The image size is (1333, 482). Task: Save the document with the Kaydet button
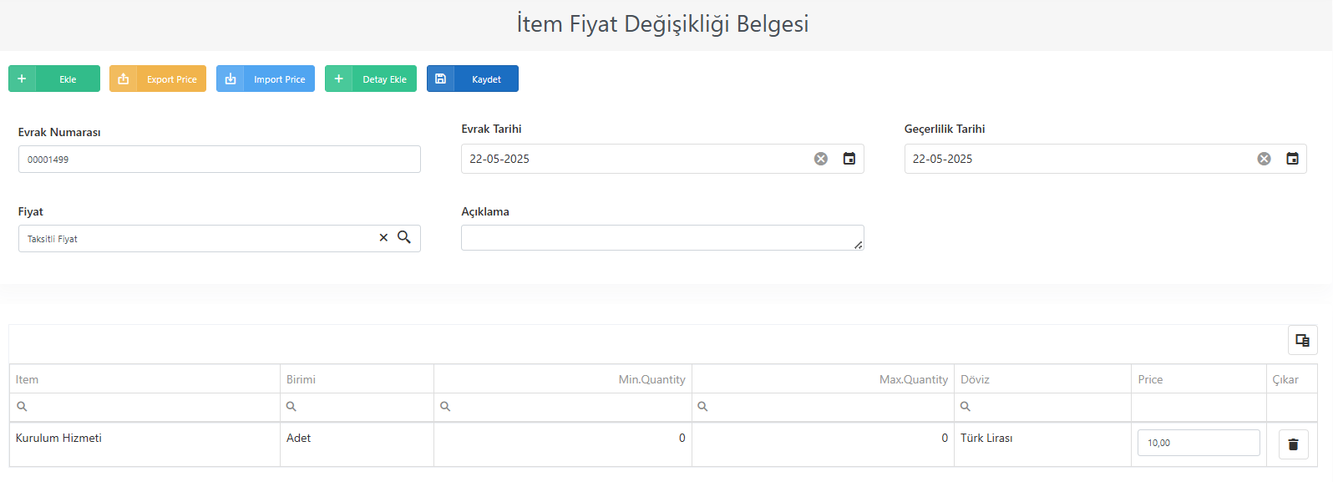pyautogui.click(x=473, y=79)
